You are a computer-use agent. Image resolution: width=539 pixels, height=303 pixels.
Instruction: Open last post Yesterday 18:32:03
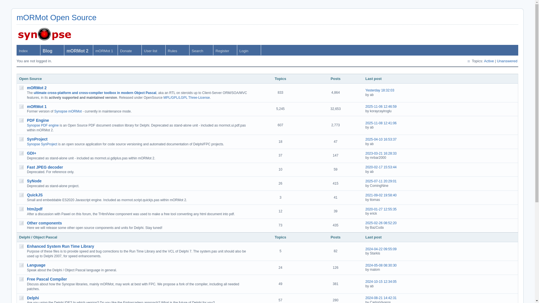point(380,90)
